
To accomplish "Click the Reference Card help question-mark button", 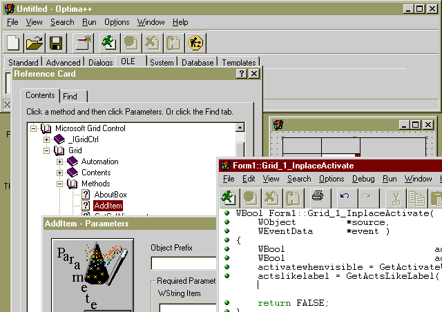I will pos(242,74).
